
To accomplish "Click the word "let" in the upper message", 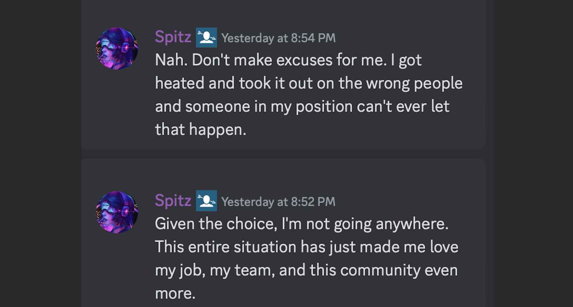I will point(440,107).
